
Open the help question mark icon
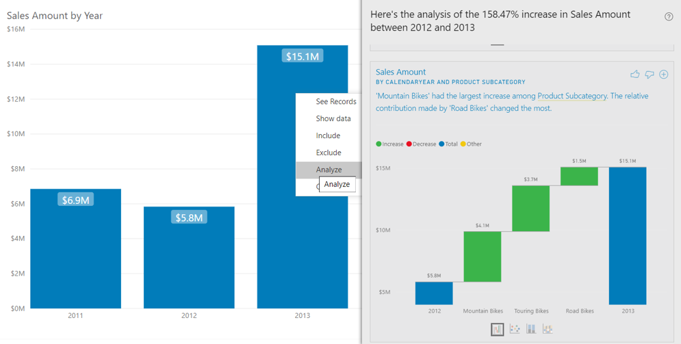(x=669, y=17)
